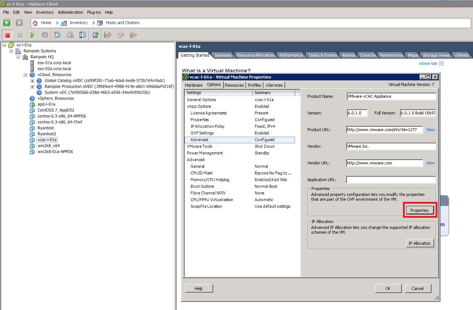Click the Application URL input field
Screen dimensions: 473x310
pos(391,180)
